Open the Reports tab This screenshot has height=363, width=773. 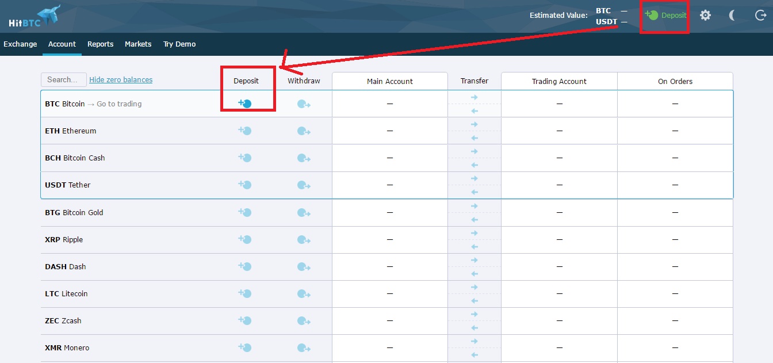[x=100, y=44]
